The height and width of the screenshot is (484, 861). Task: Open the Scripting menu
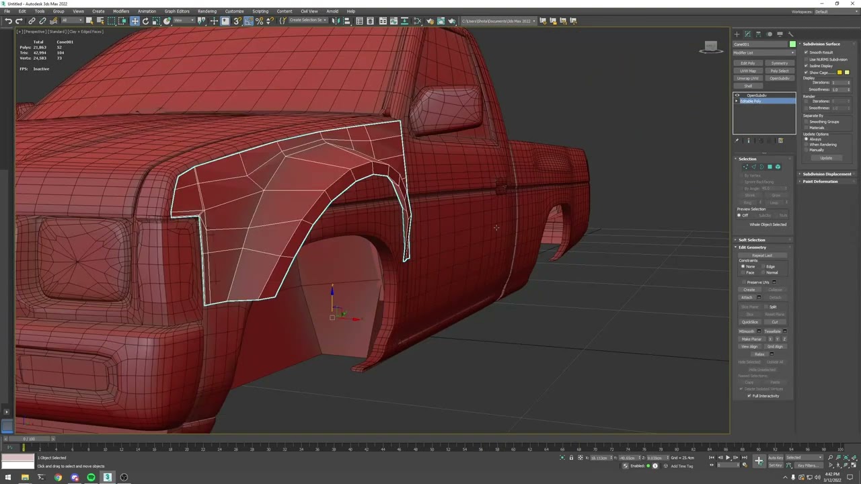tap(260, 11)
